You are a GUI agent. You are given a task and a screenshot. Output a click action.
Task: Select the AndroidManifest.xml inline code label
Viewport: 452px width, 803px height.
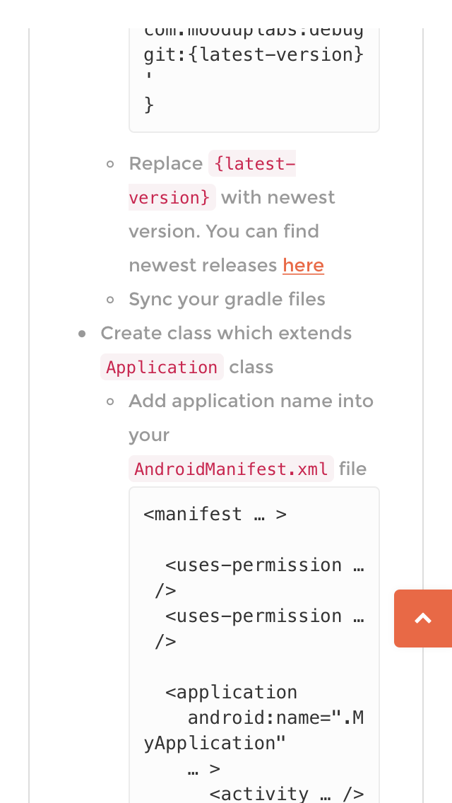pos(231,469)
